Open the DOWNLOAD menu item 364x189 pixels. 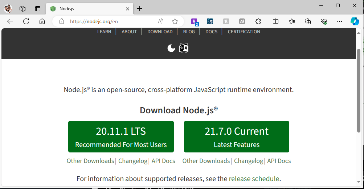coord(160,32)
